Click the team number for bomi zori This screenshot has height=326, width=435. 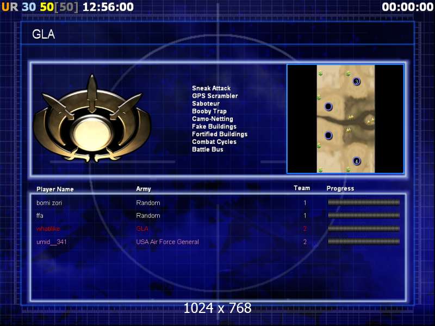pyautogui.click(x=305, y=203)
